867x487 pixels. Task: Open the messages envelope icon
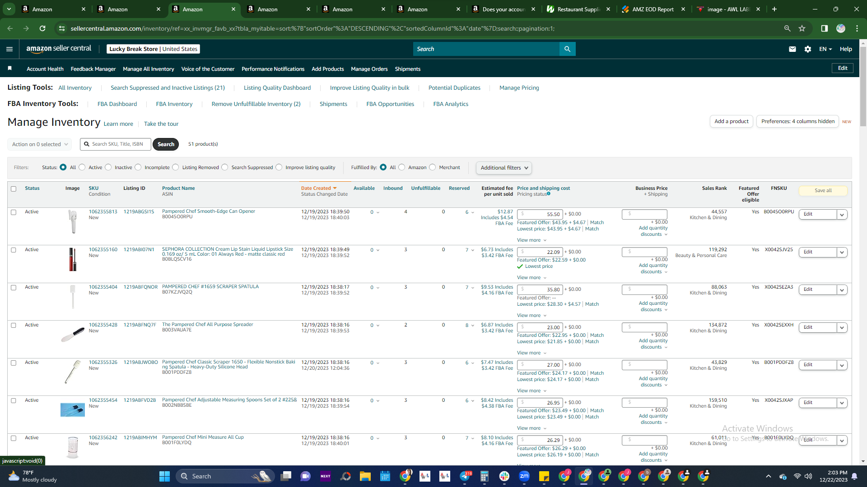pos(792,49)
